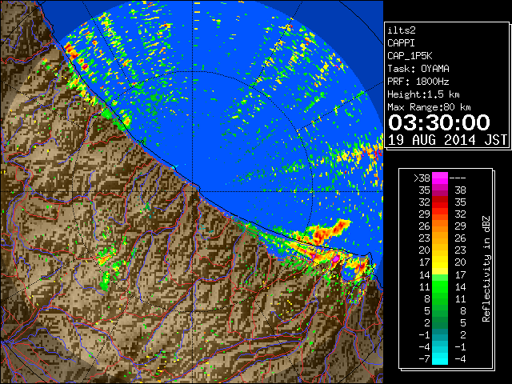Pick the dark red 32–35 dBZ swatch
Screen dimensions: 512x384
440,202
